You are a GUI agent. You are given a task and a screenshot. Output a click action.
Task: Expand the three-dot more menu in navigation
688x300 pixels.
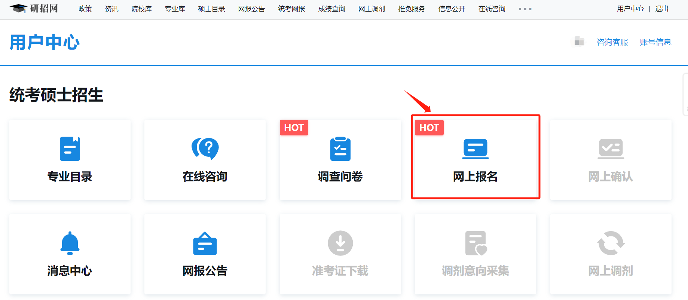pyautogui.click(x=525, y=9)
